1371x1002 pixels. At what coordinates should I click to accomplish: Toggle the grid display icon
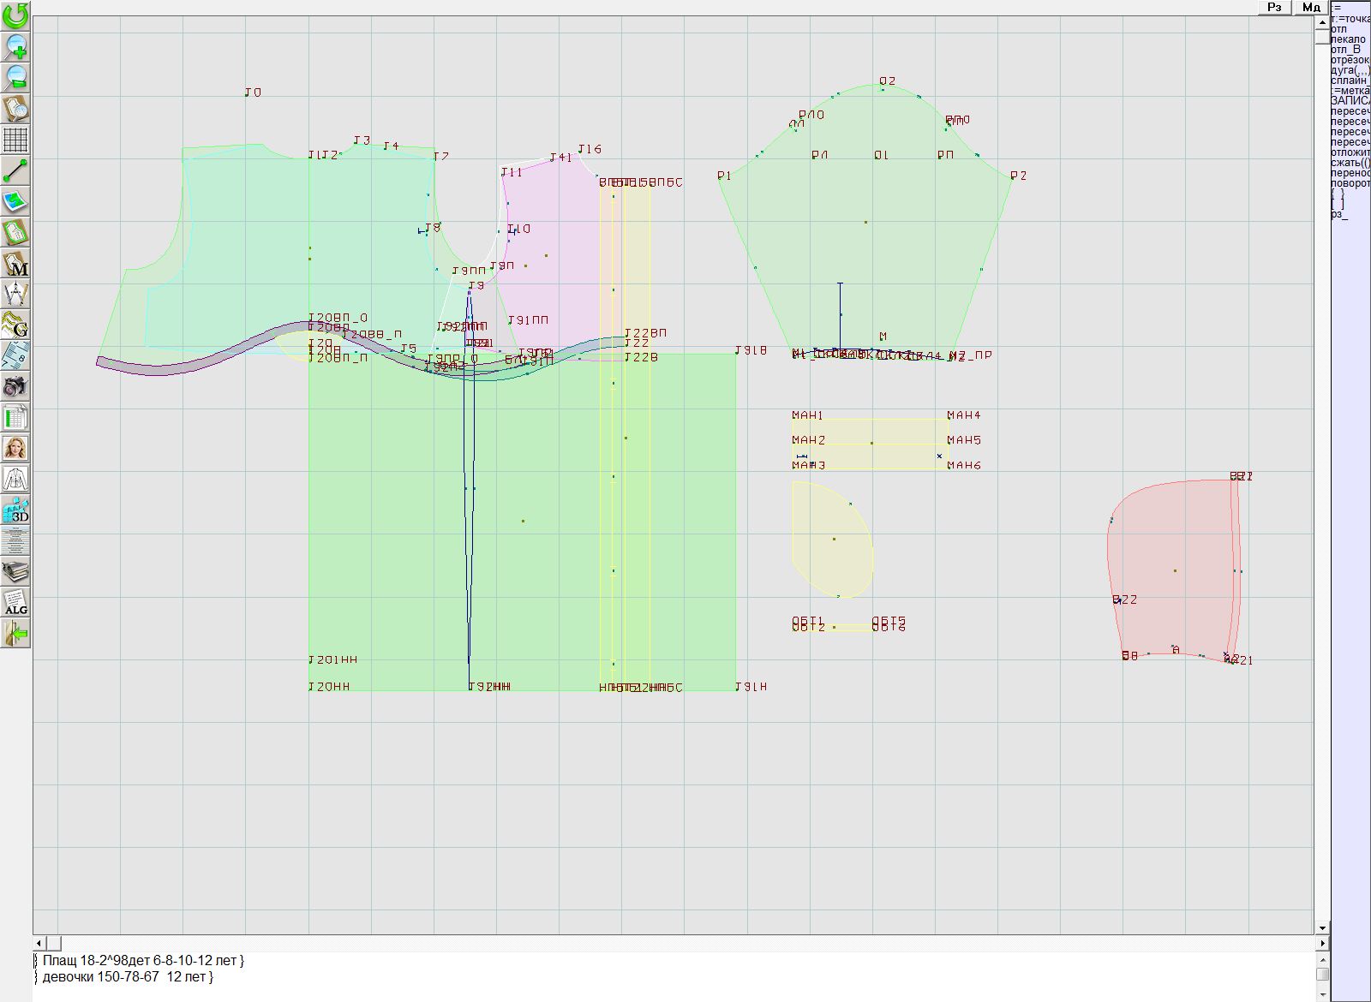15,139
